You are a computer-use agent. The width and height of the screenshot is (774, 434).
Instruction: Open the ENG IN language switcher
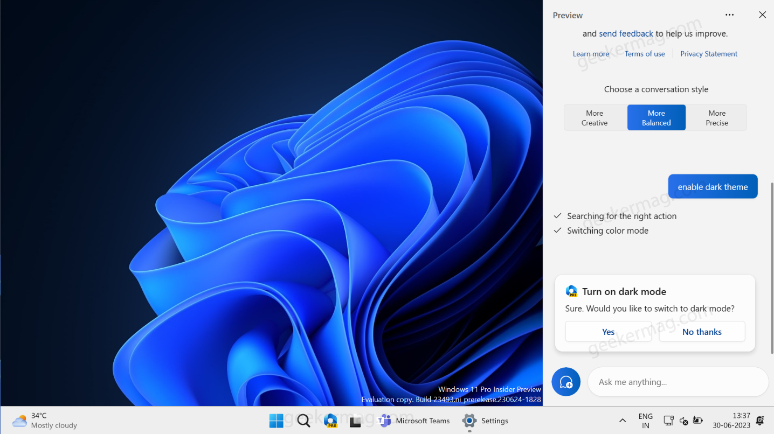(645, 421)
